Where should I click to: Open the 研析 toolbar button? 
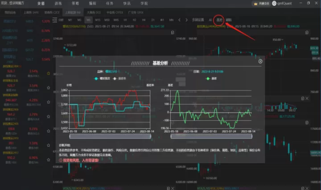tap(229, 20)
